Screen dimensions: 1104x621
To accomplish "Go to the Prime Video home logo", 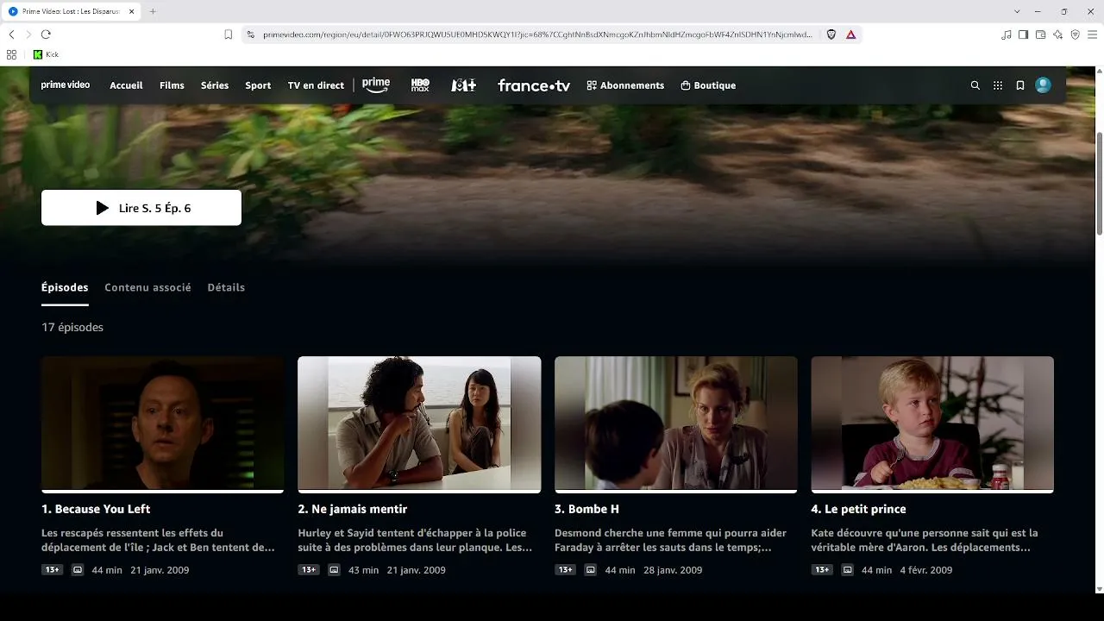I will (x=66, y=85).
